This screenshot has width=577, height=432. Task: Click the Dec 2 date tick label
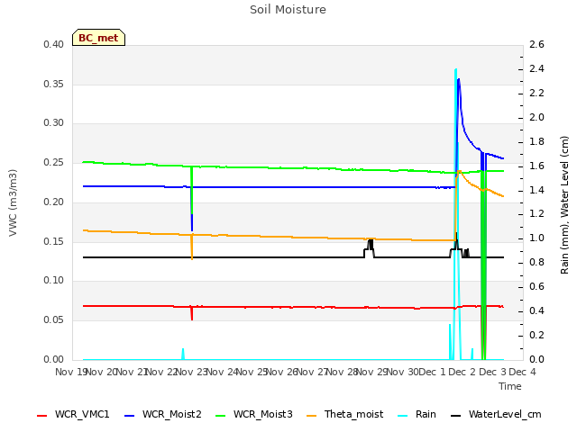(463, 372)
